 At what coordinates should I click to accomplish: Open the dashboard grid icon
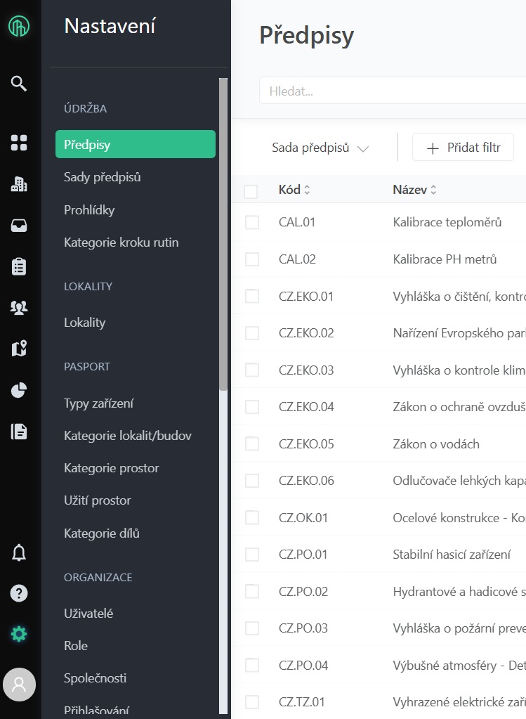click(x=19, y=143)
